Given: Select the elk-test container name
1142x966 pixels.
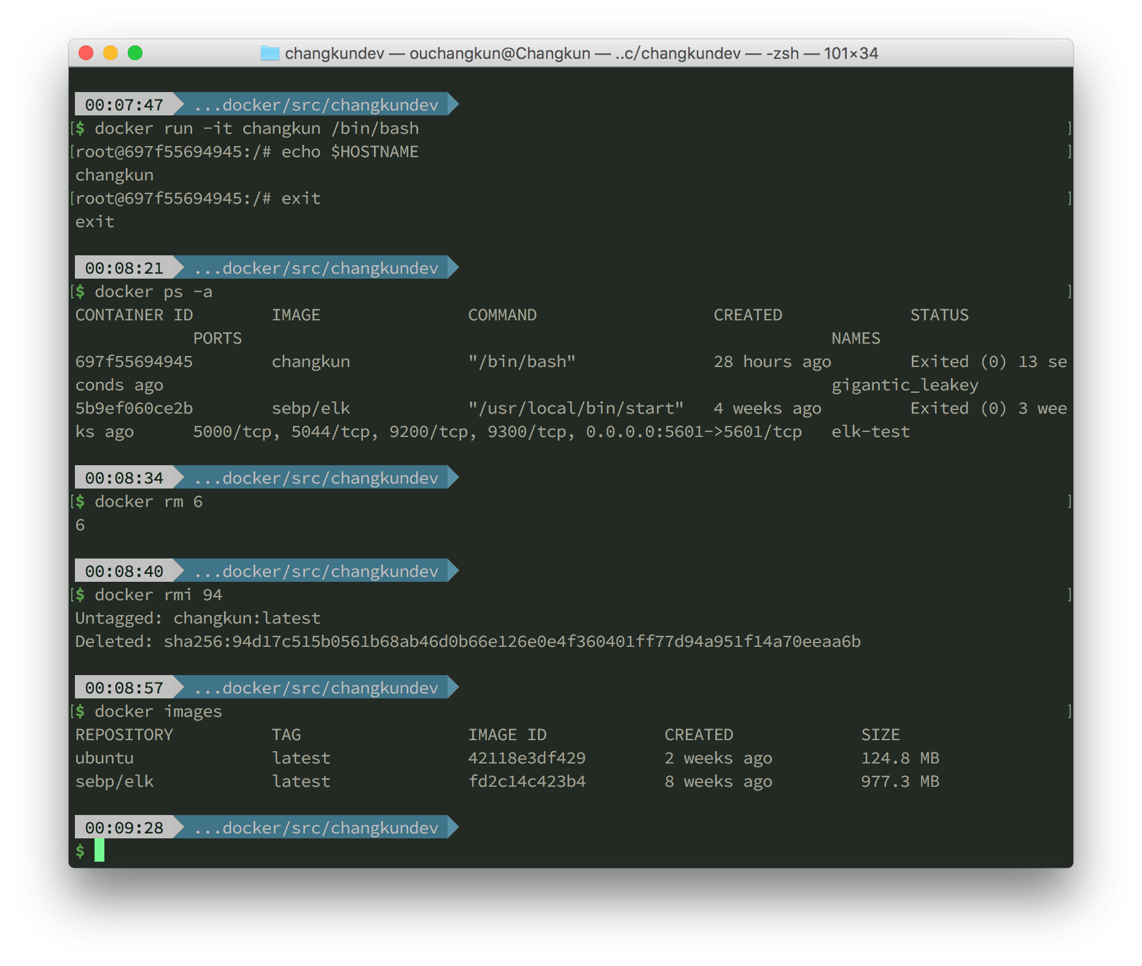Looking at the screenshot, I should pyautogui.click(x=870, y=431).
